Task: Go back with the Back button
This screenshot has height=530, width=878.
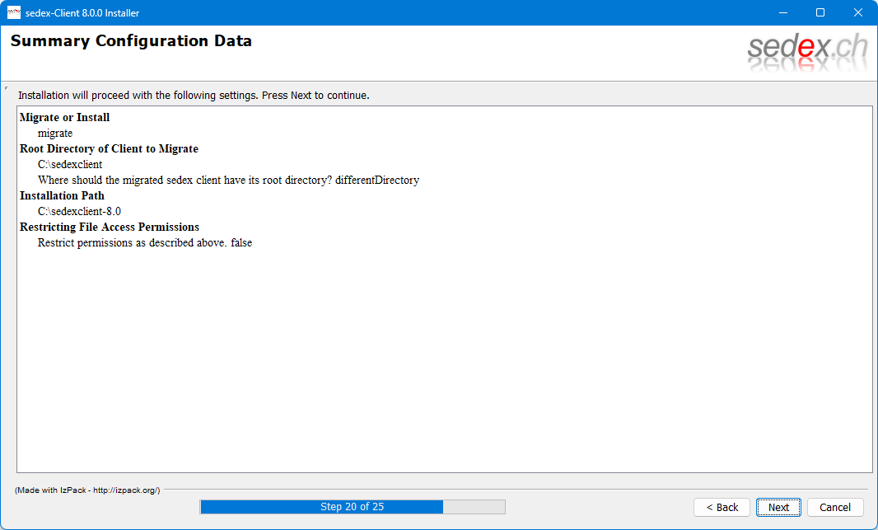Action: [722, 507]
